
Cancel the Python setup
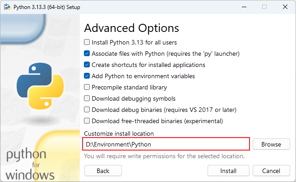pyautogui.click(x=271, y=171)
